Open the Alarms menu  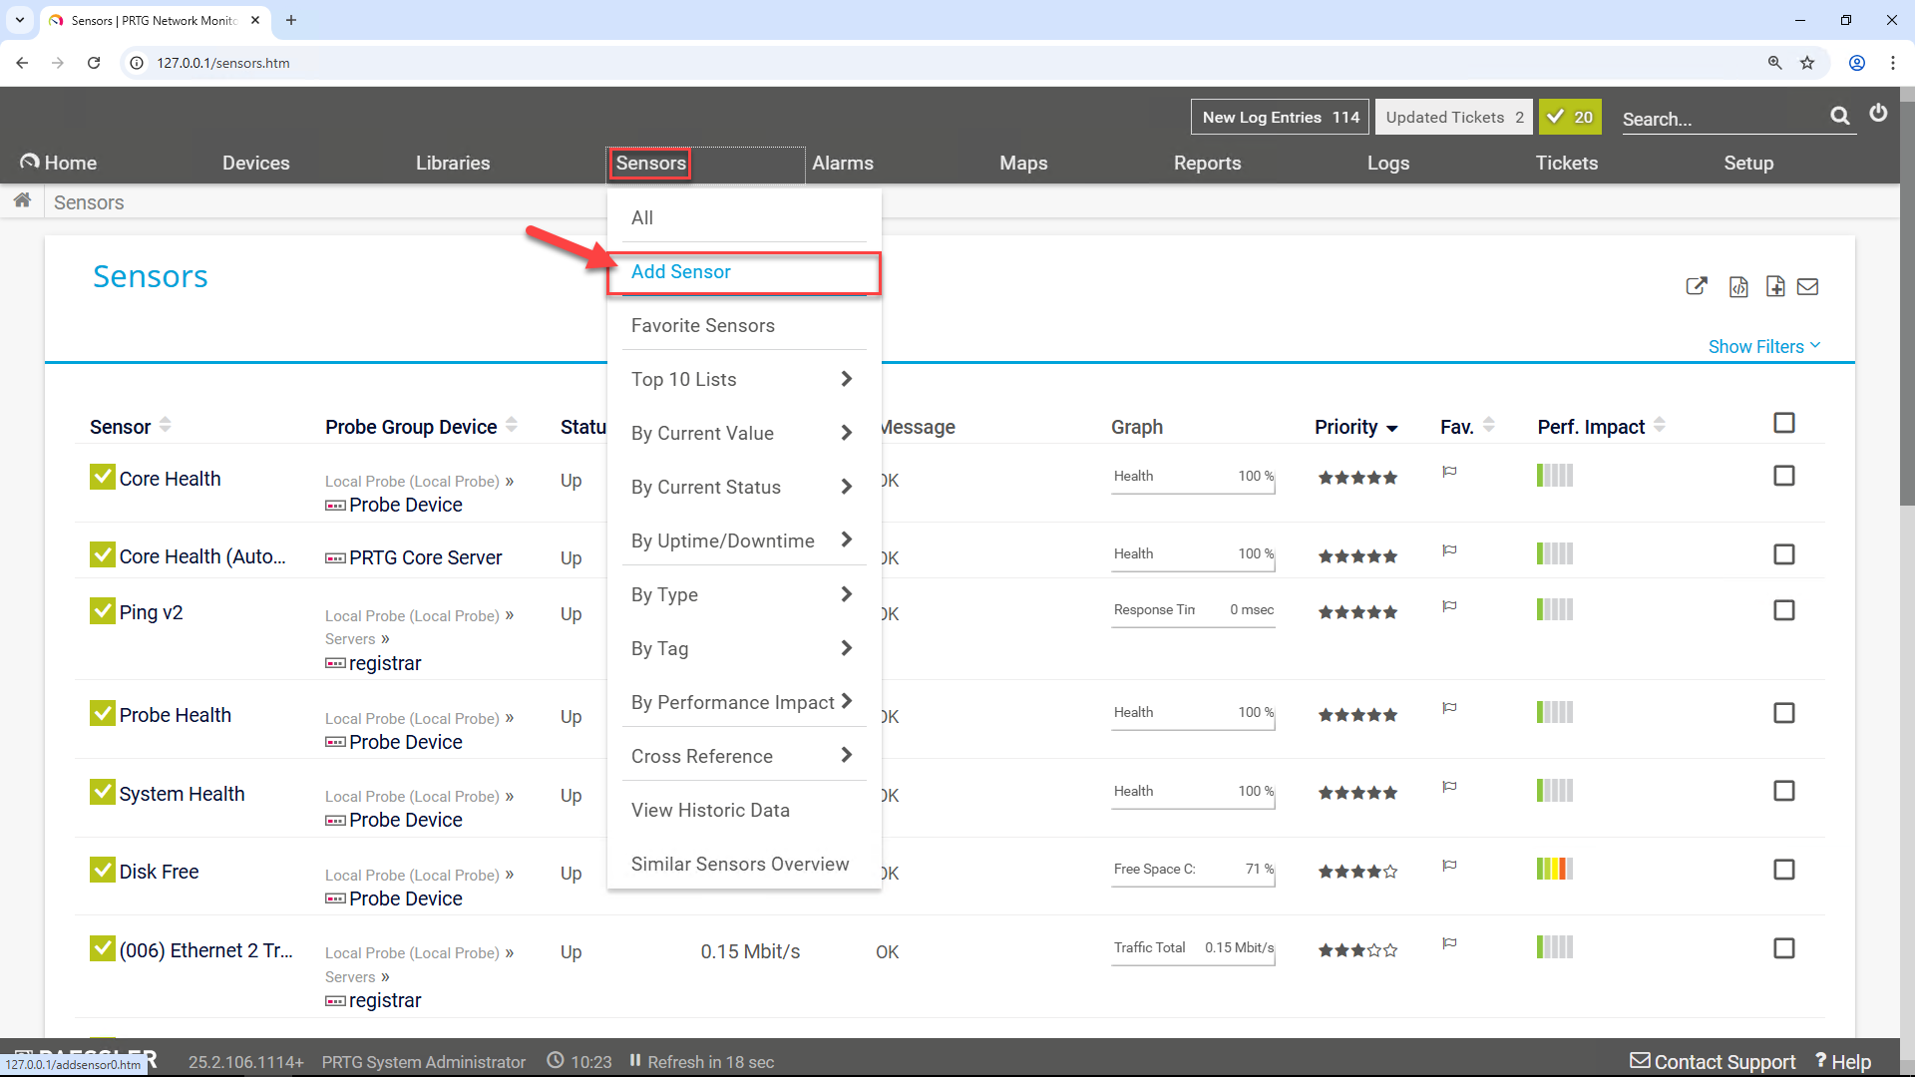tap(843, 163)
